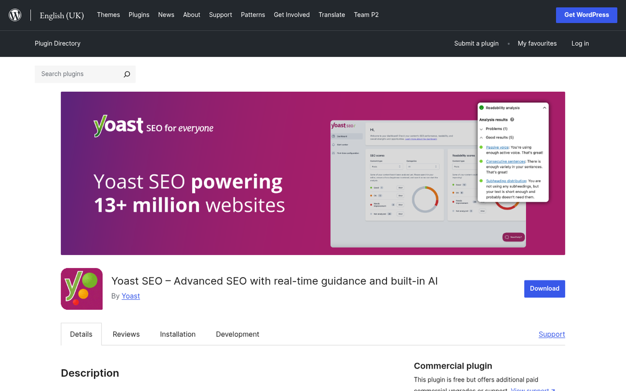The width and height of the screenshot is (626, 391).
Task: Open the Themes section
Action: coord(108,15)
